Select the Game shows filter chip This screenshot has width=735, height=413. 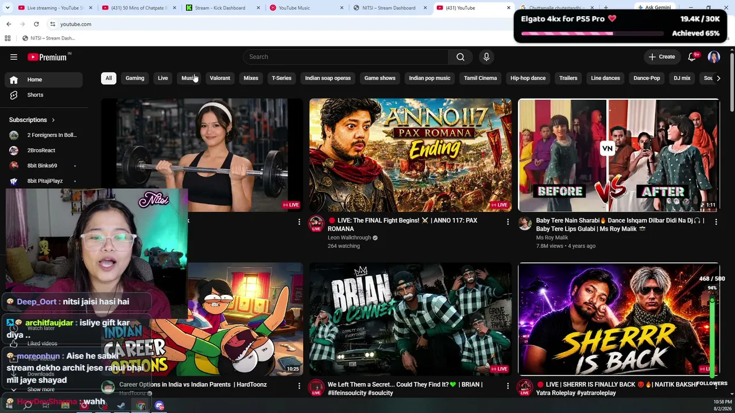[x=380, y=78]
